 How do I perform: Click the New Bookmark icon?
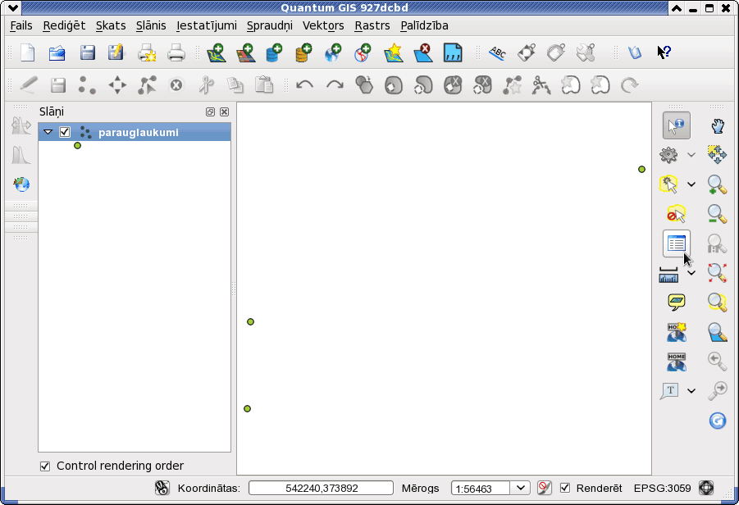coord(677,332)
